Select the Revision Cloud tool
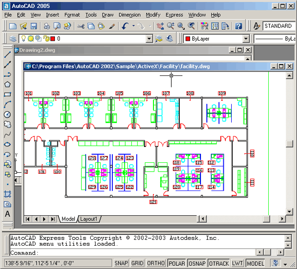Image resolution: width=297 pixels, height=269 pixels. tap(7, 124)
